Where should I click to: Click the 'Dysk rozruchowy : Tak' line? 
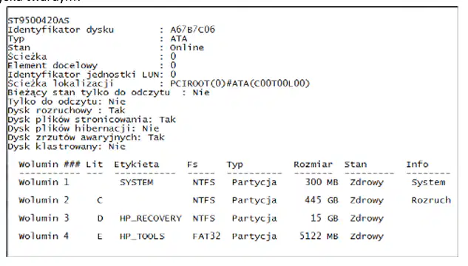67,111
